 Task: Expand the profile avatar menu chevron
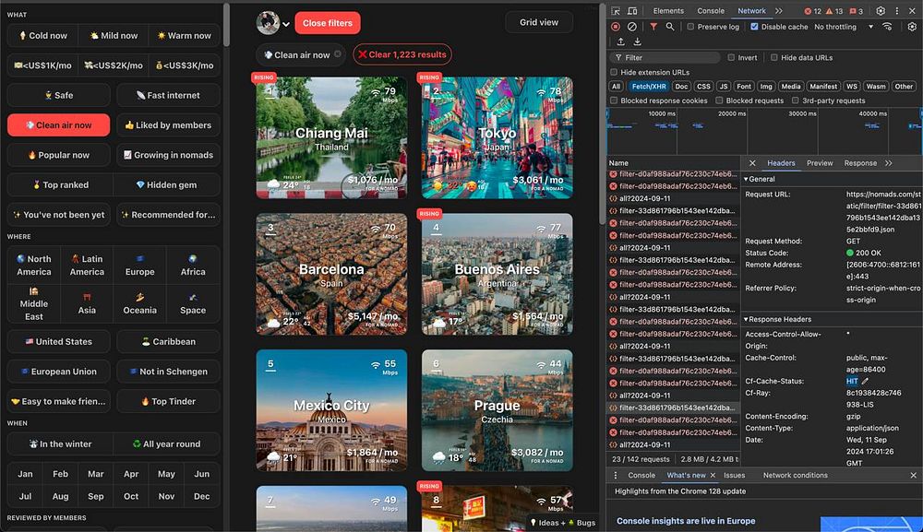point(286,24)
